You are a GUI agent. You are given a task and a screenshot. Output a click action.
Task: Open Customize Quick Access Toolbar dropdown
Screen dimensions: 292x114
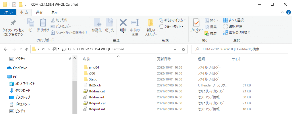tap(26, 5)
